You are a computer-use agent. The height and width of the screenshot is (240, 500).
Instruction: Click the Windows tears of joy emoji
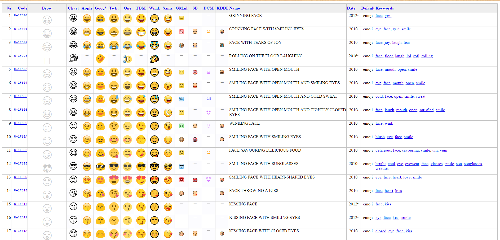coord(154,45)
